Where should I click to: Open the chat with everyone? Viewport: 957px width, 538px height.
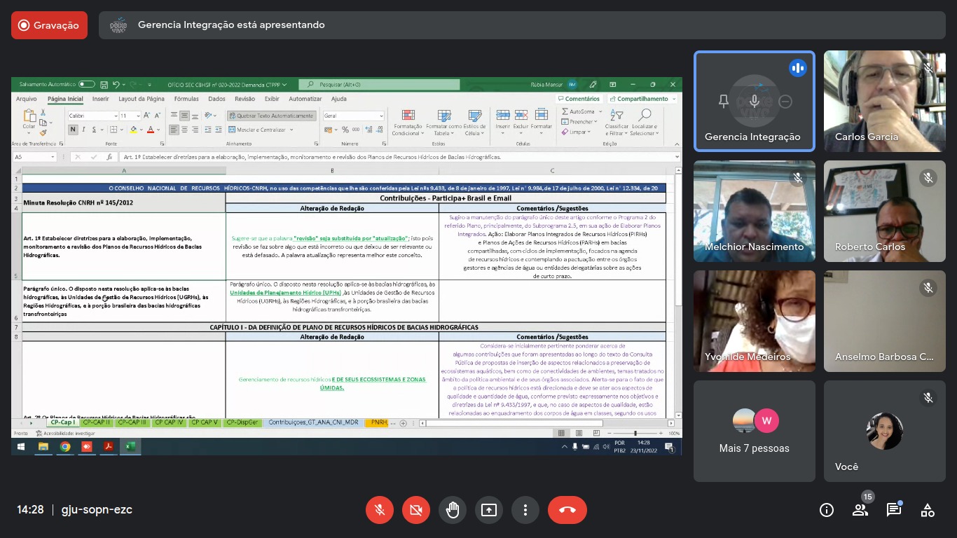[894, 510]
